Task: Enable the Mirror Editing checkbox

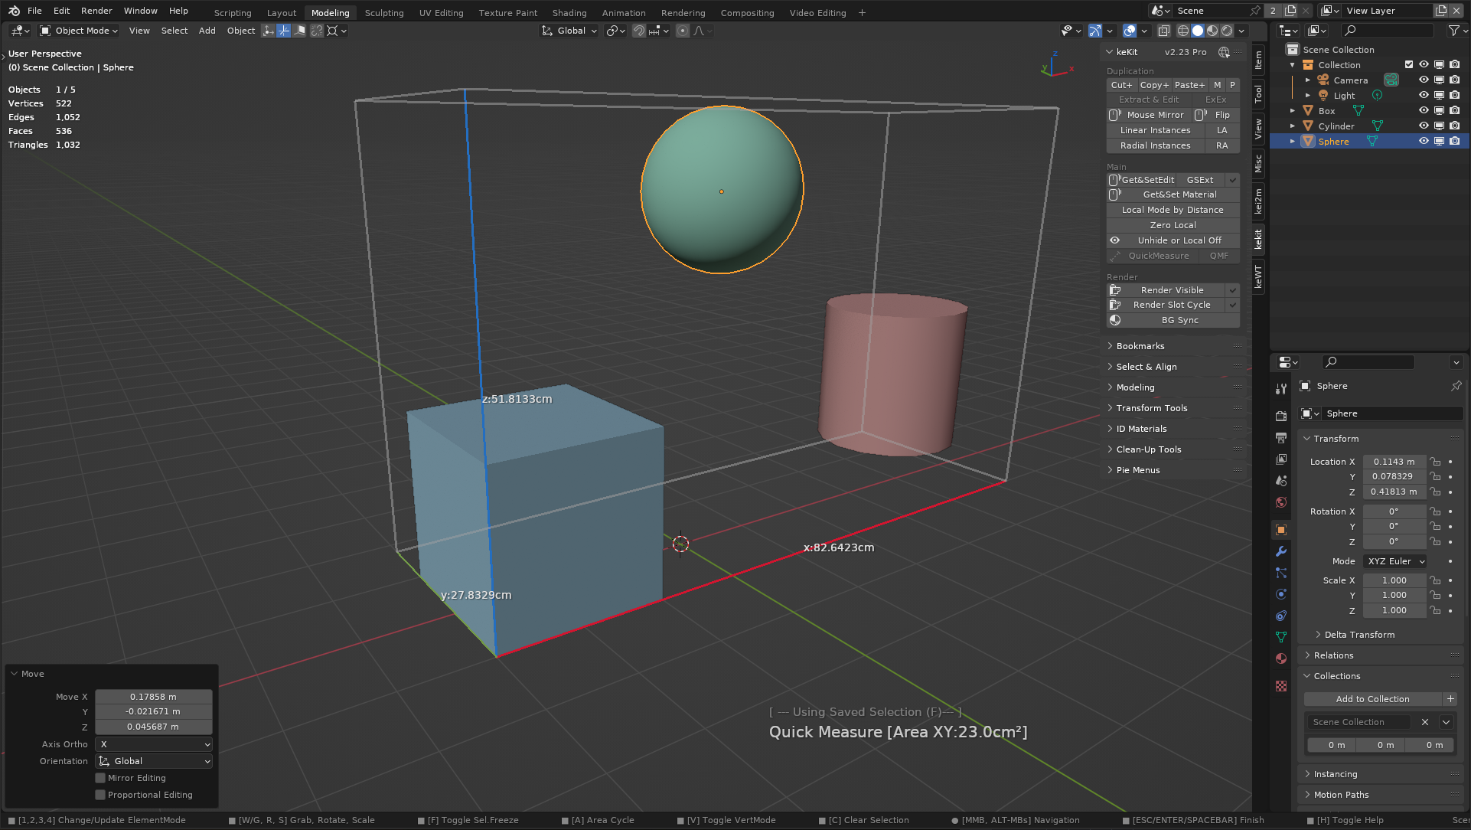Action: [100, 778]
